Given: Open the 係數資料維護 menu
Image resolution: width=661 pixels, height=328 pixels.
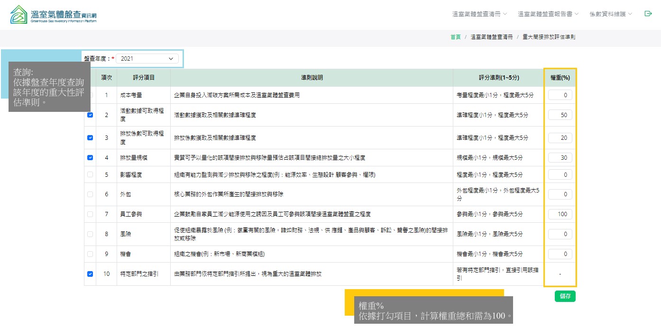Looking at the screenshot, I should pos(610,14).
